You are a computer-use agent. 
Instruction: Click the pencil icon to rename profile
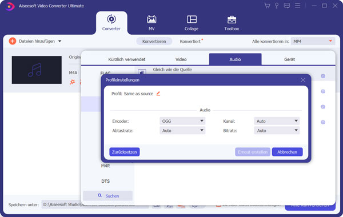pyautogui.click(x=158, y=94)
